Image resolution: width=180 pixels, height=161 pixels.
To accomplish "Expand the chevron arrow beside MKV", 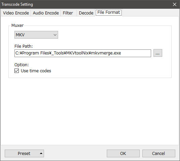I will point(55,35).
